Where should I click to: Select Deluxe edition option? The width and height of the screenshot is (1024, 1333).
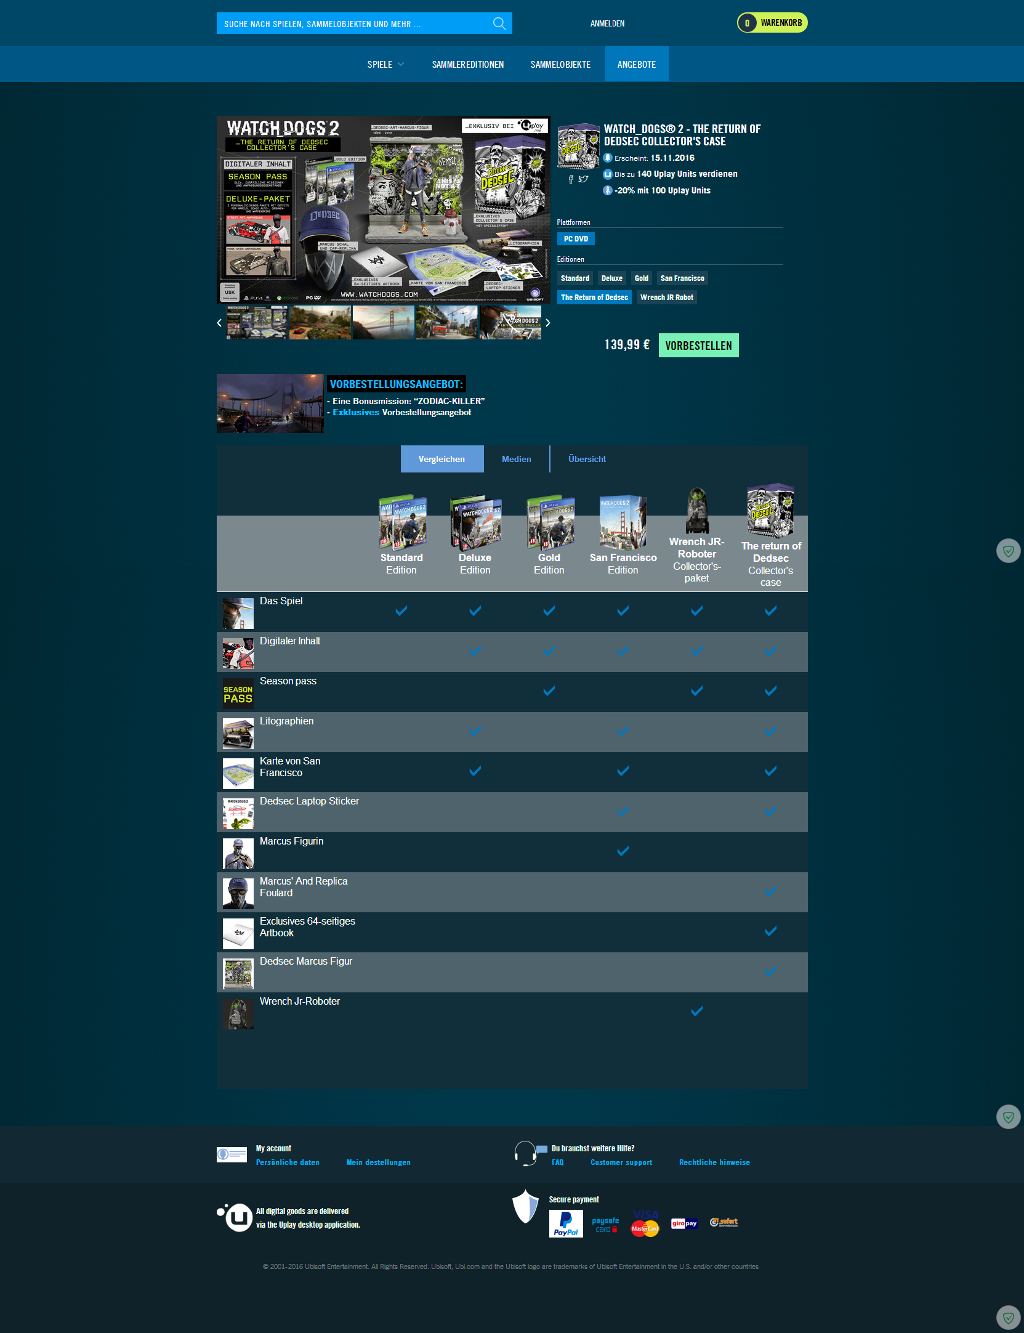tap(612, 278)
